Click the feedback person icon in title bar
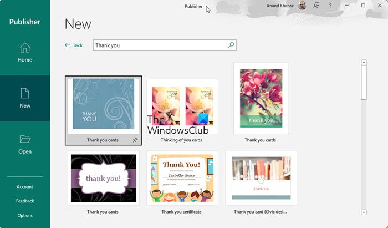 (316, 6)
